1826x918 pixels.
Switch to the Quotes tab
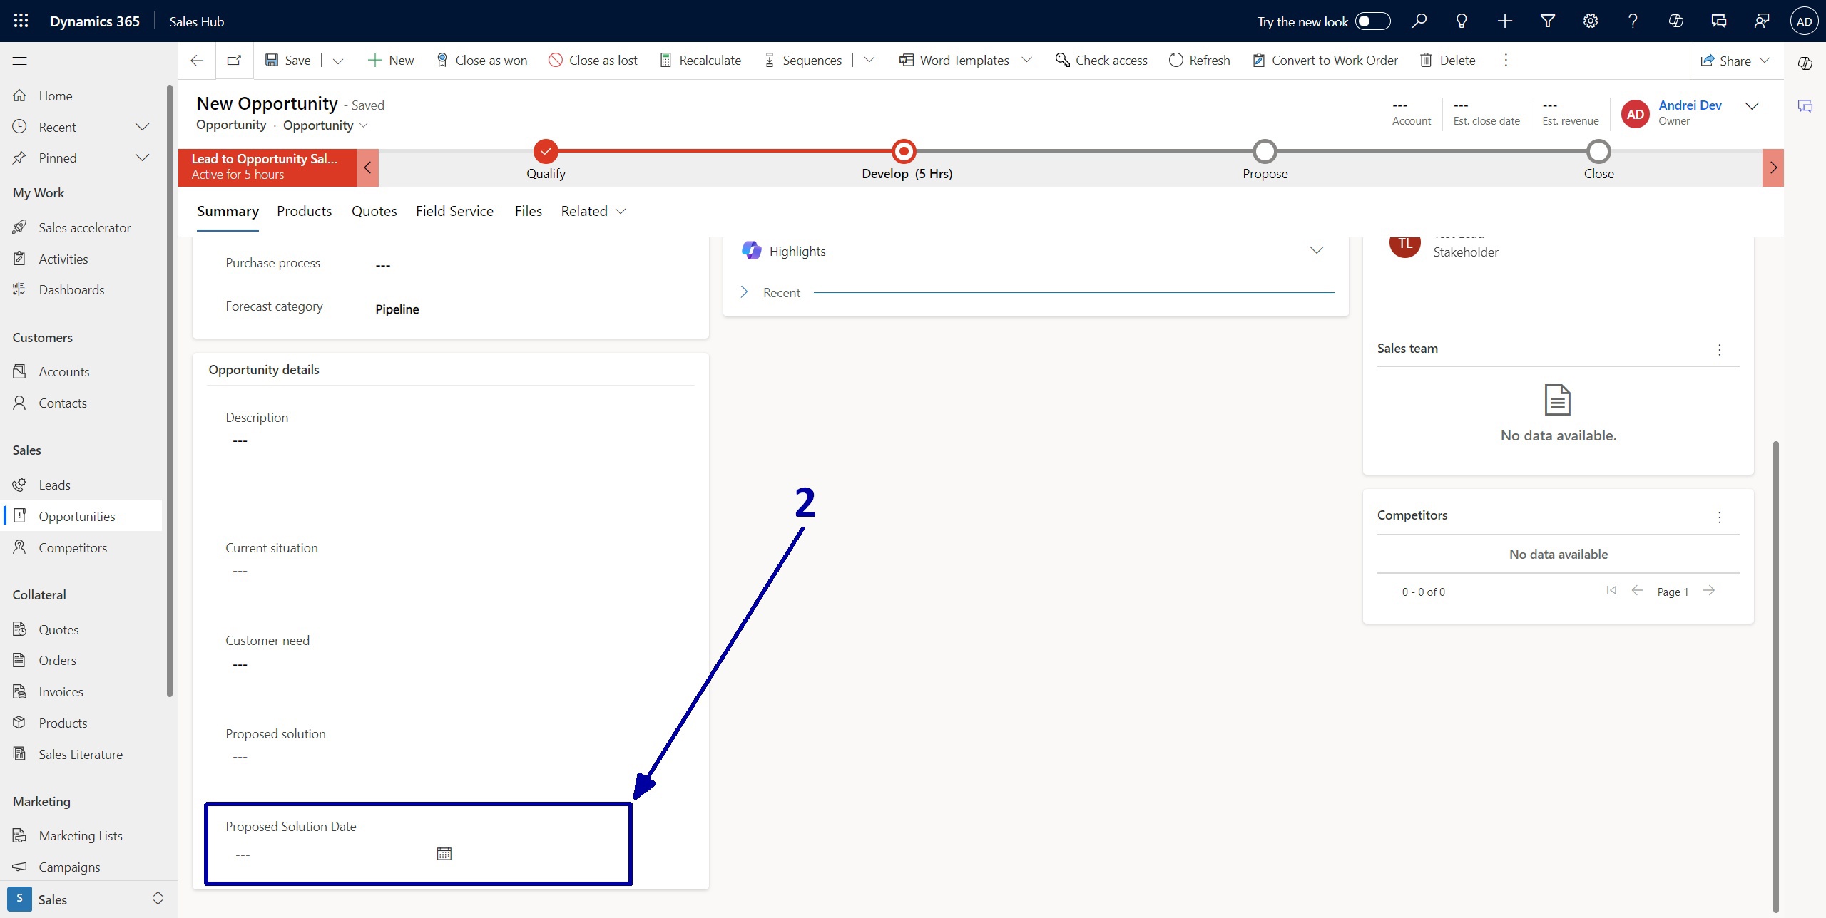[x=374, y=211]
